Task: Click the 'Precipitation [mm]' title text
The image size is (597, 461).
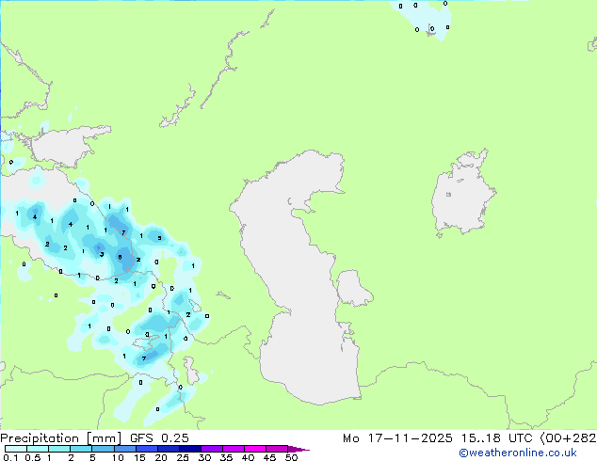Action: click(60, 438)
